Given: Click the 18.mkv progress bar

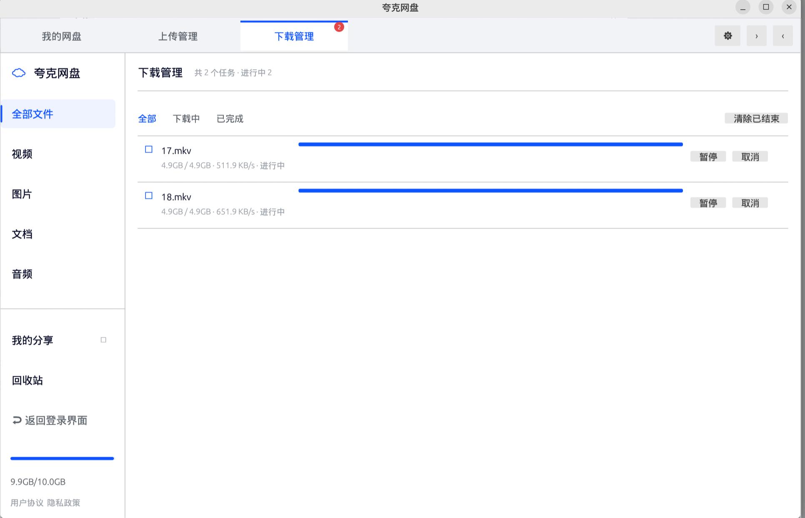Looking at the screenshot, I should 490,190.
